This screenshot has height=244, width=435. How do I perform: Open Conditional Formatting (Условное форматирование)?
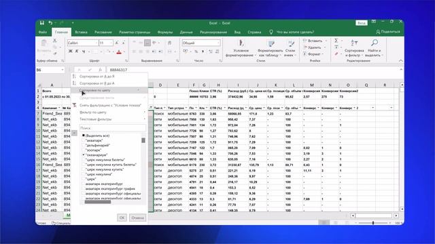point(241,48)
